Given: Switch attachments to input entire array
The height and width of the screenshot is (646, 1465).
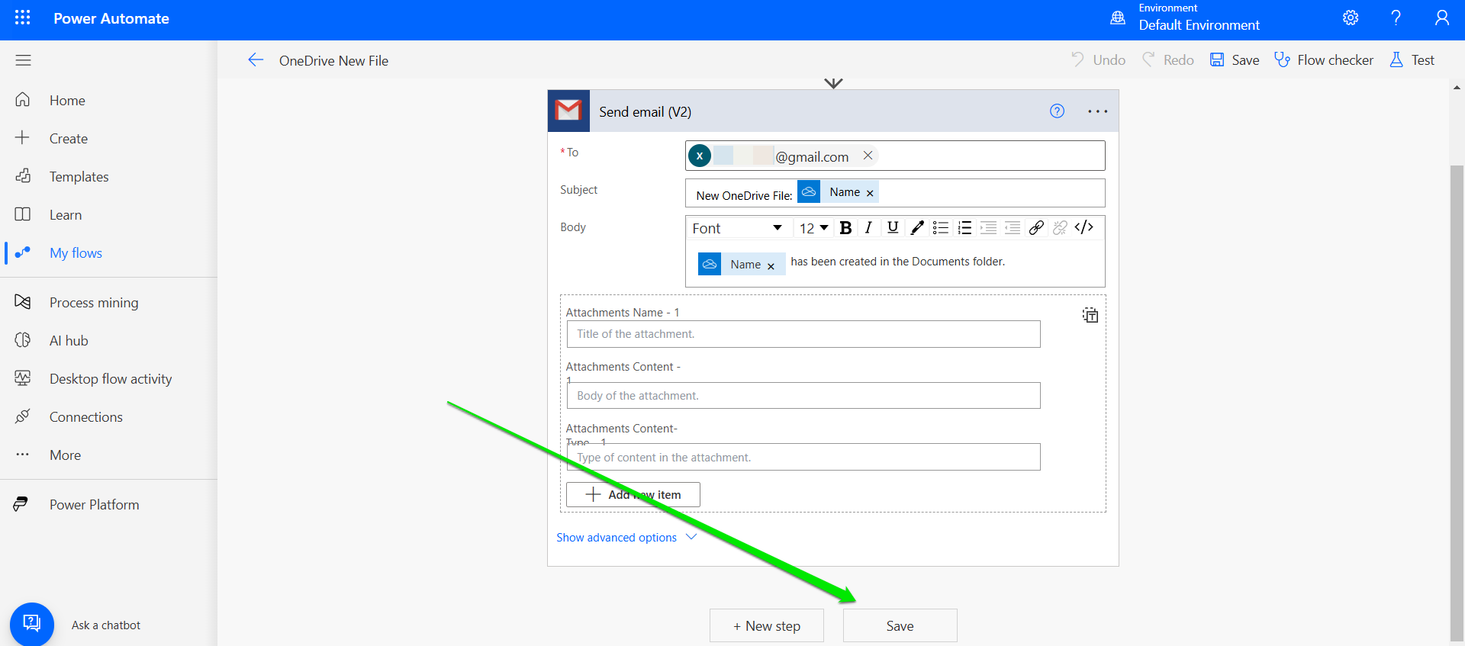Looking at the screenshot, I should click(x=1090, y=315).
